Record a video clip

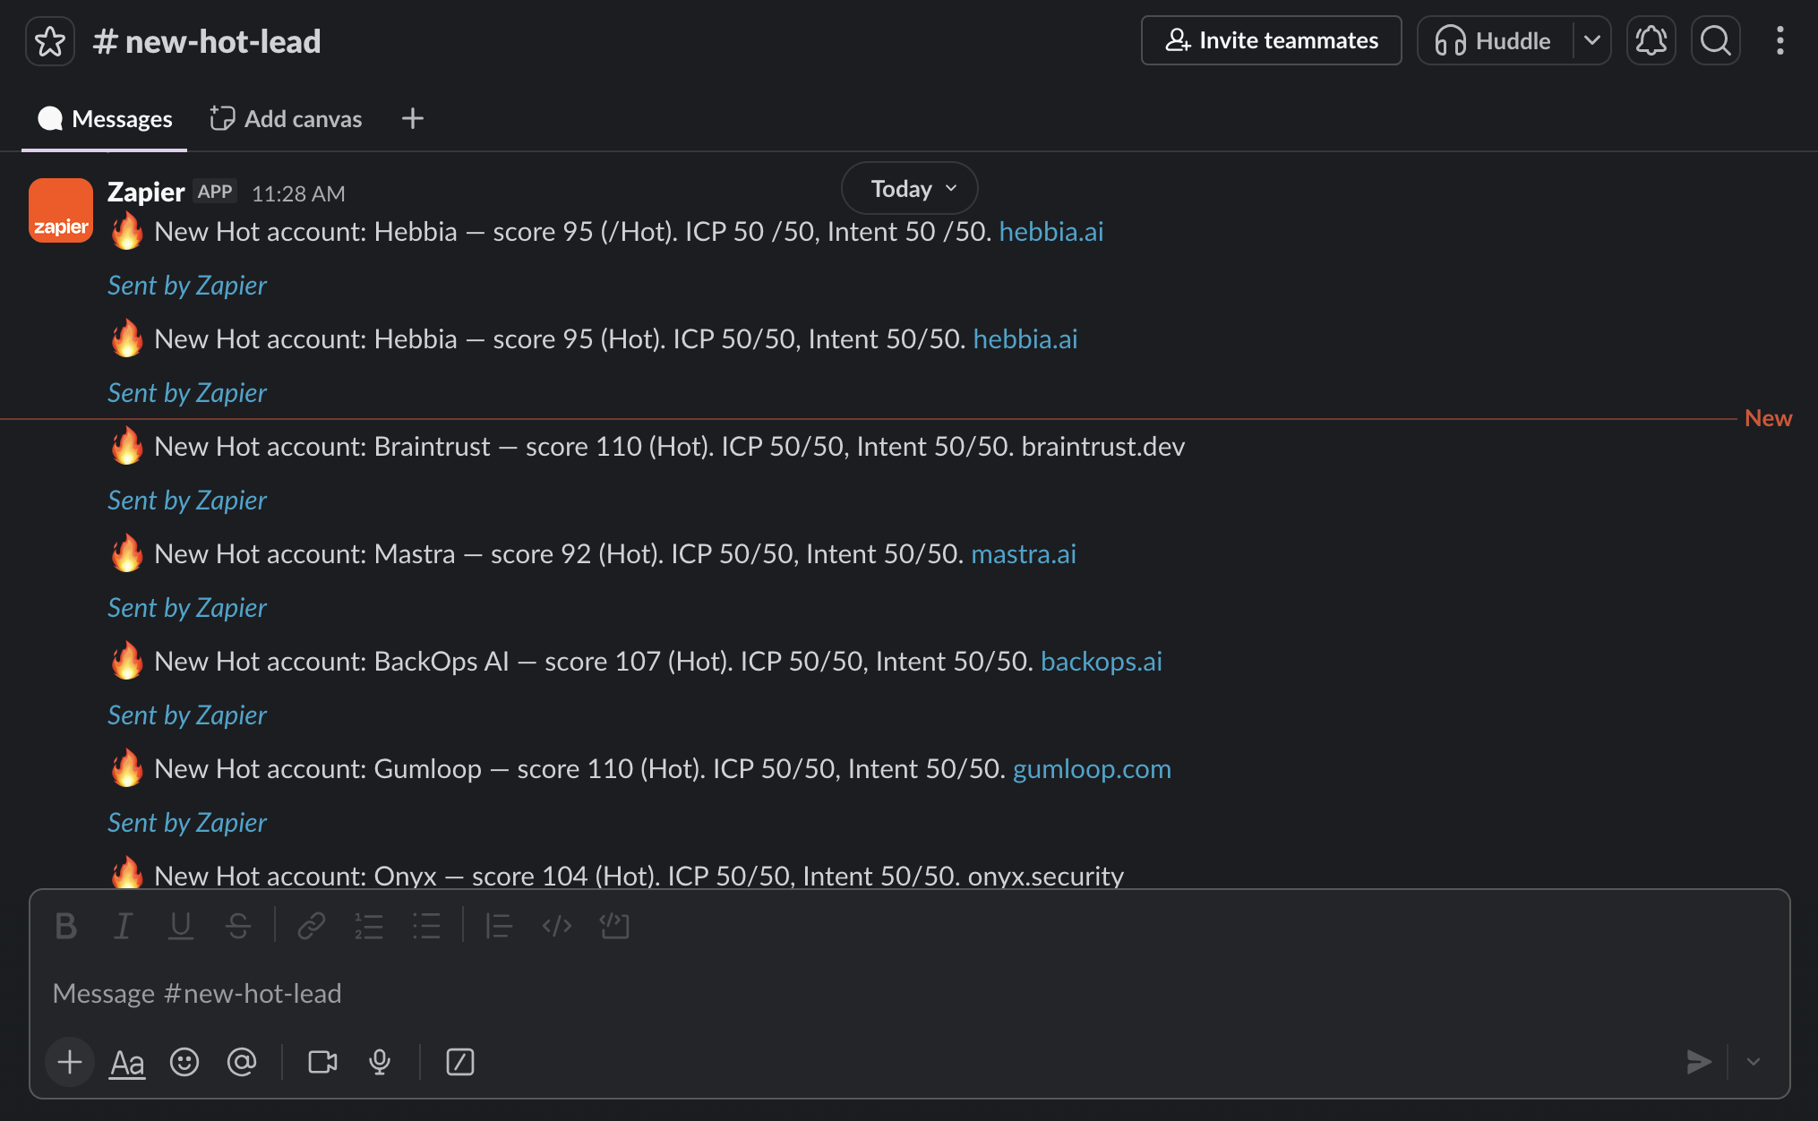tap(322, 1062)
